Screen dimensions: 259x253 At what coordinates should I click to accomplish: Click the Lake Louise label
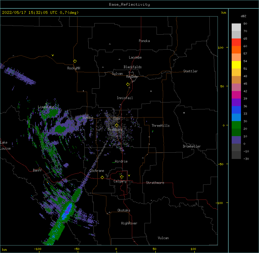tap(5, 145)
